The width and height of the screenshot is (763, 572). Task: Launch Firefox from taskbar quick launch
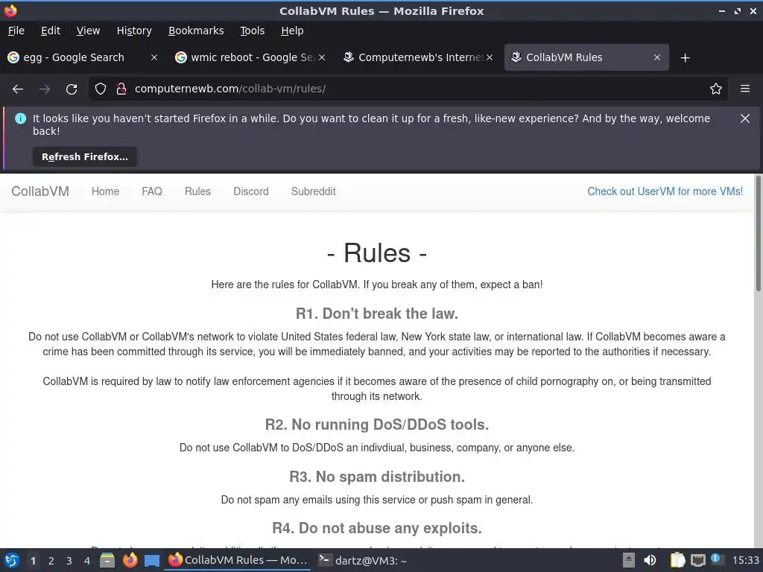[130, 560]
